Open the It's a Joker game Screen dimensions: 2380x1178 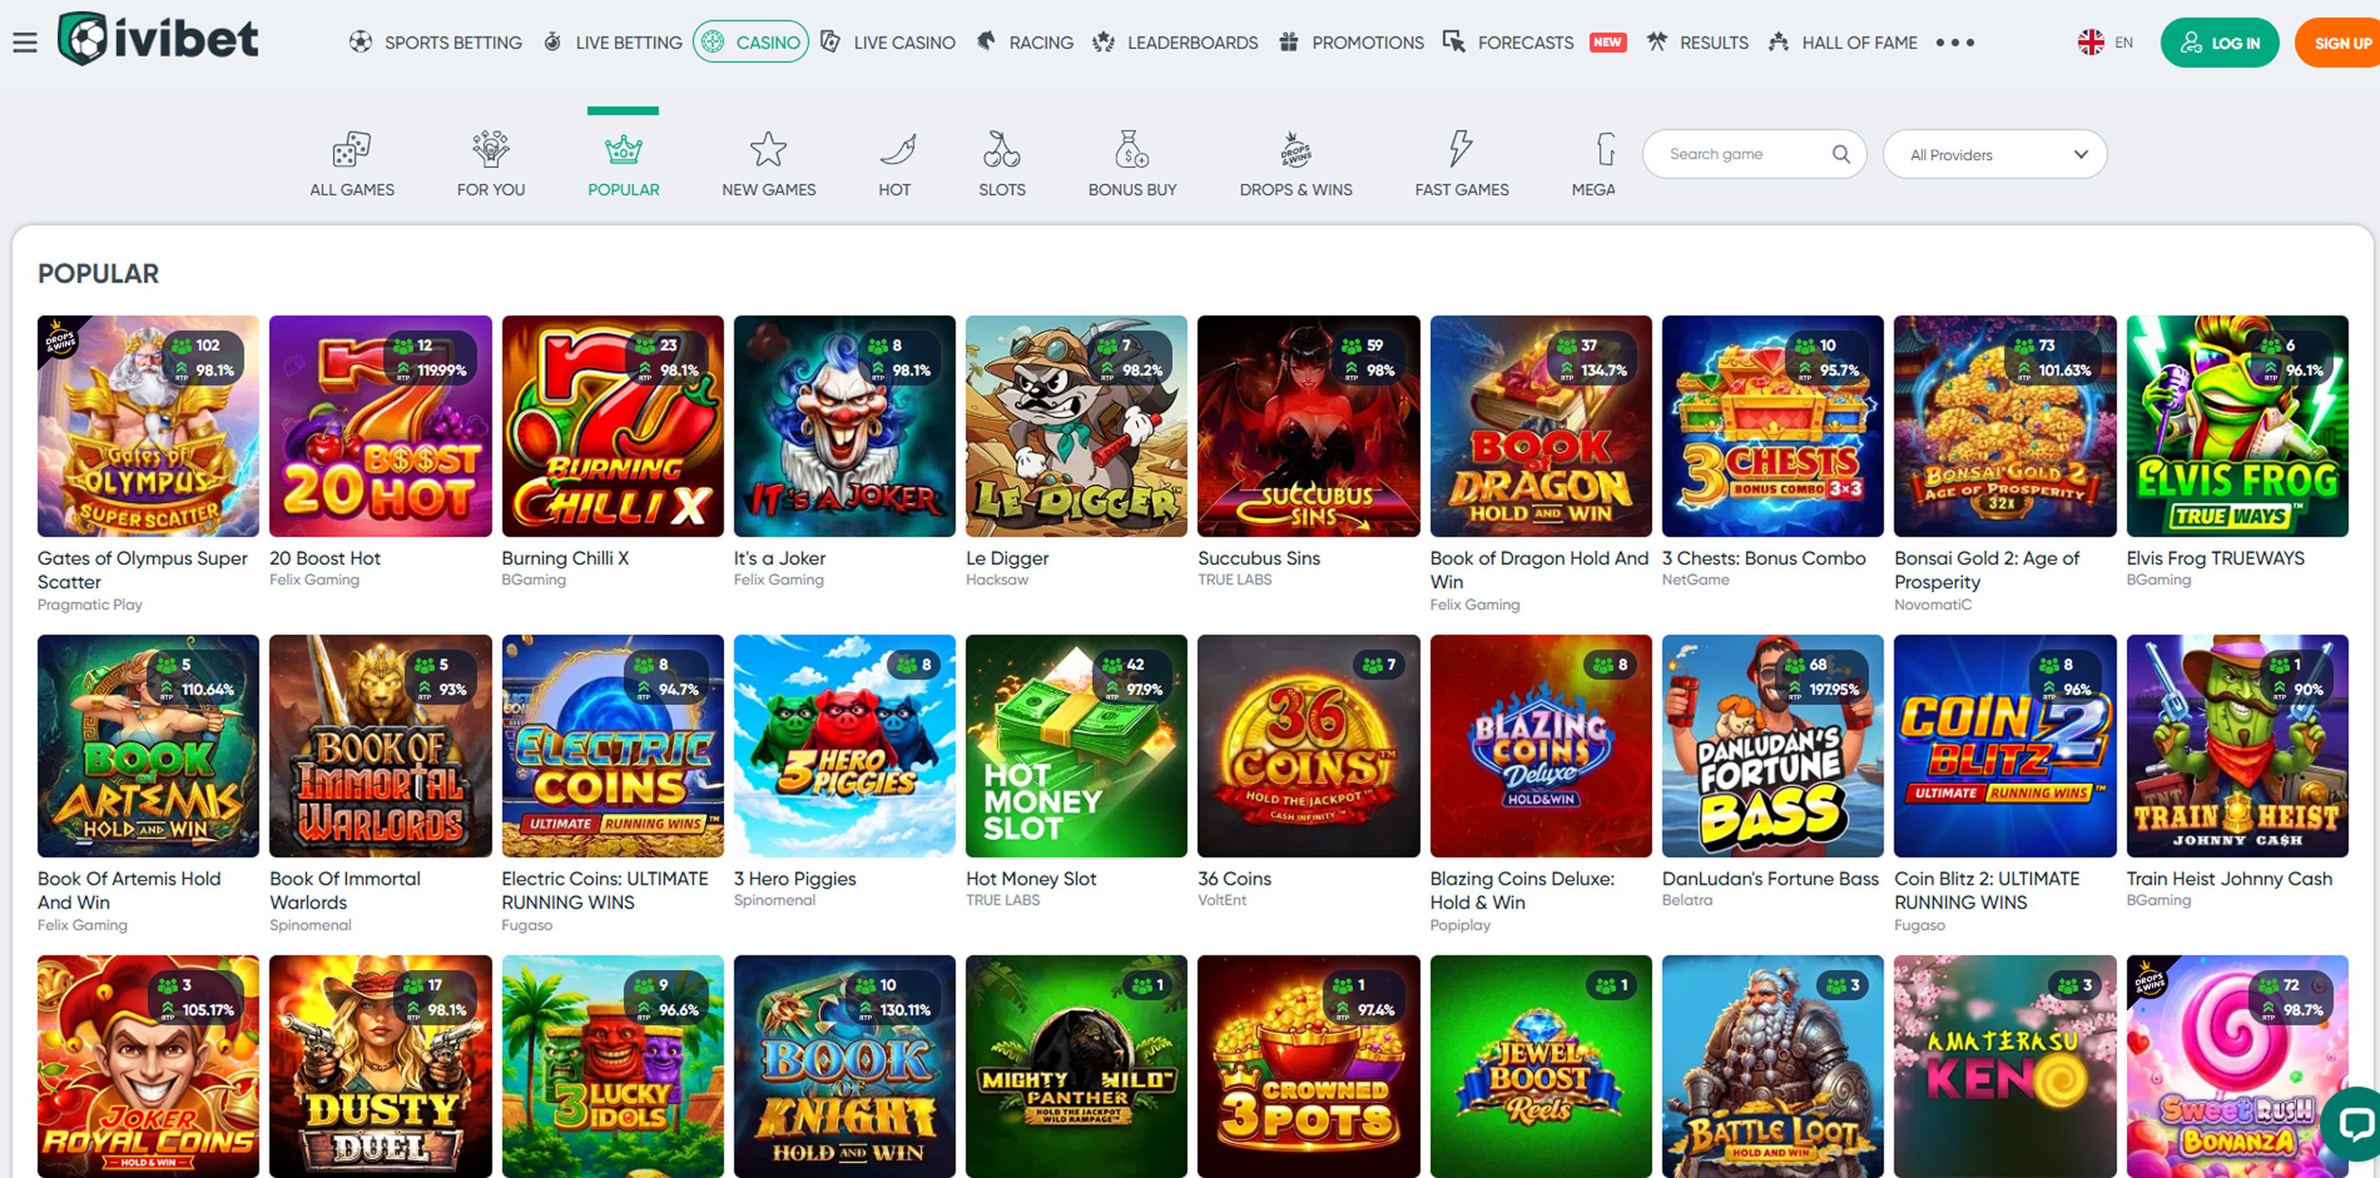[844, 426]
